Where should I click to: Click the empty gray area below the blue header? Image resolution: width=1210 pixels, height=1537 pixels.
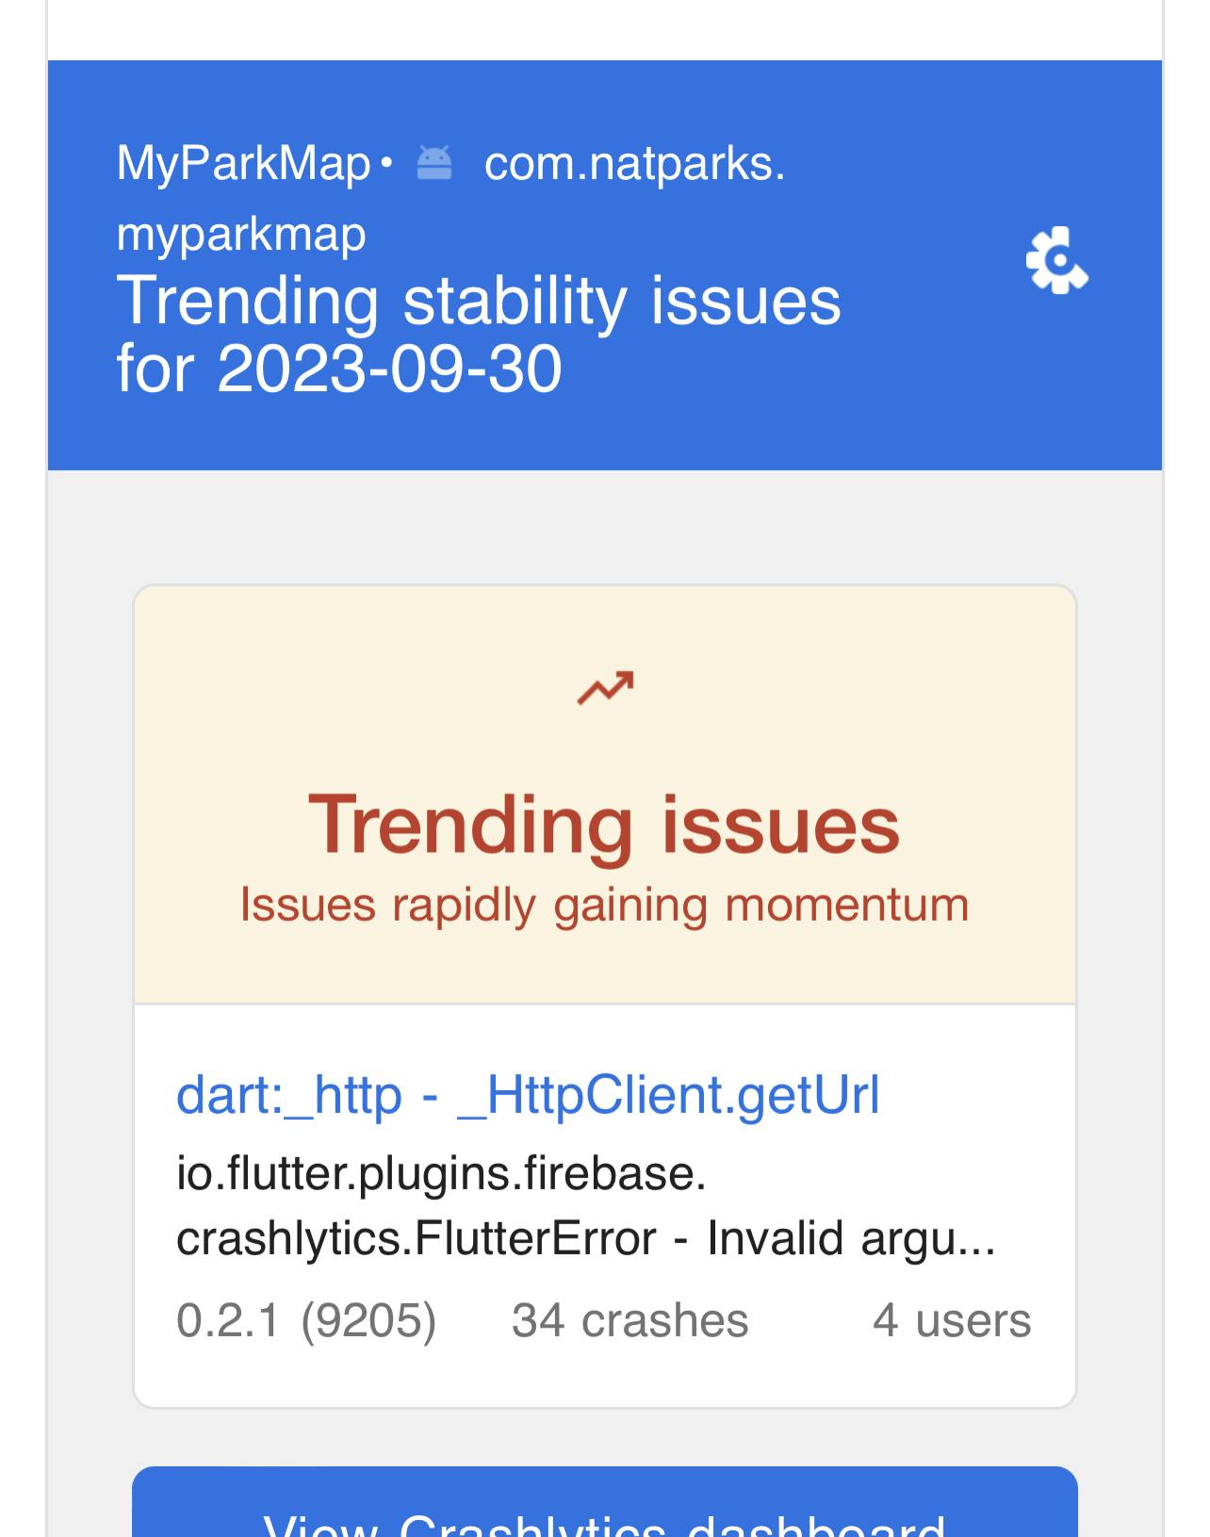pos(604,526)
